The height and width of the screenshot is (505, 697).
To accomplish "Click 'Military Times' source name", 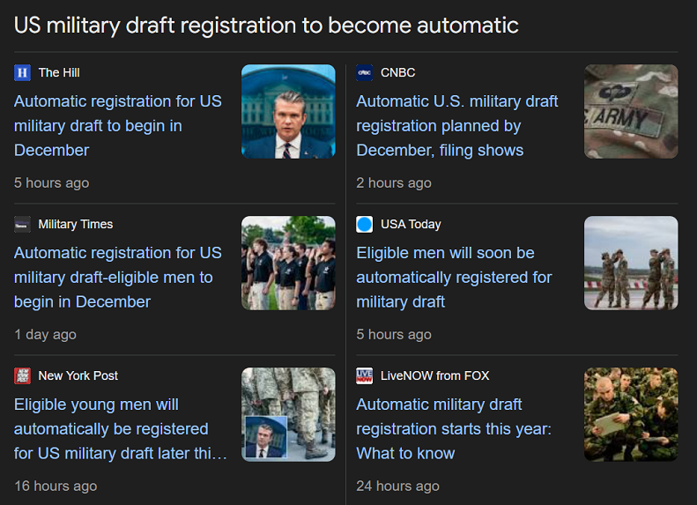I will coord(76,224).
